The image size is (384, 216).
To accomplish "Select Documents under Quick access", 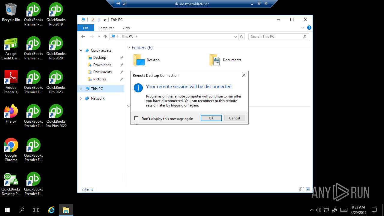I will (102, 72).
